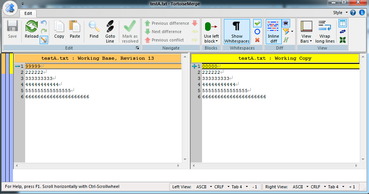
Task: Click the yellow locator bar at far left
Action: (11, 64)
